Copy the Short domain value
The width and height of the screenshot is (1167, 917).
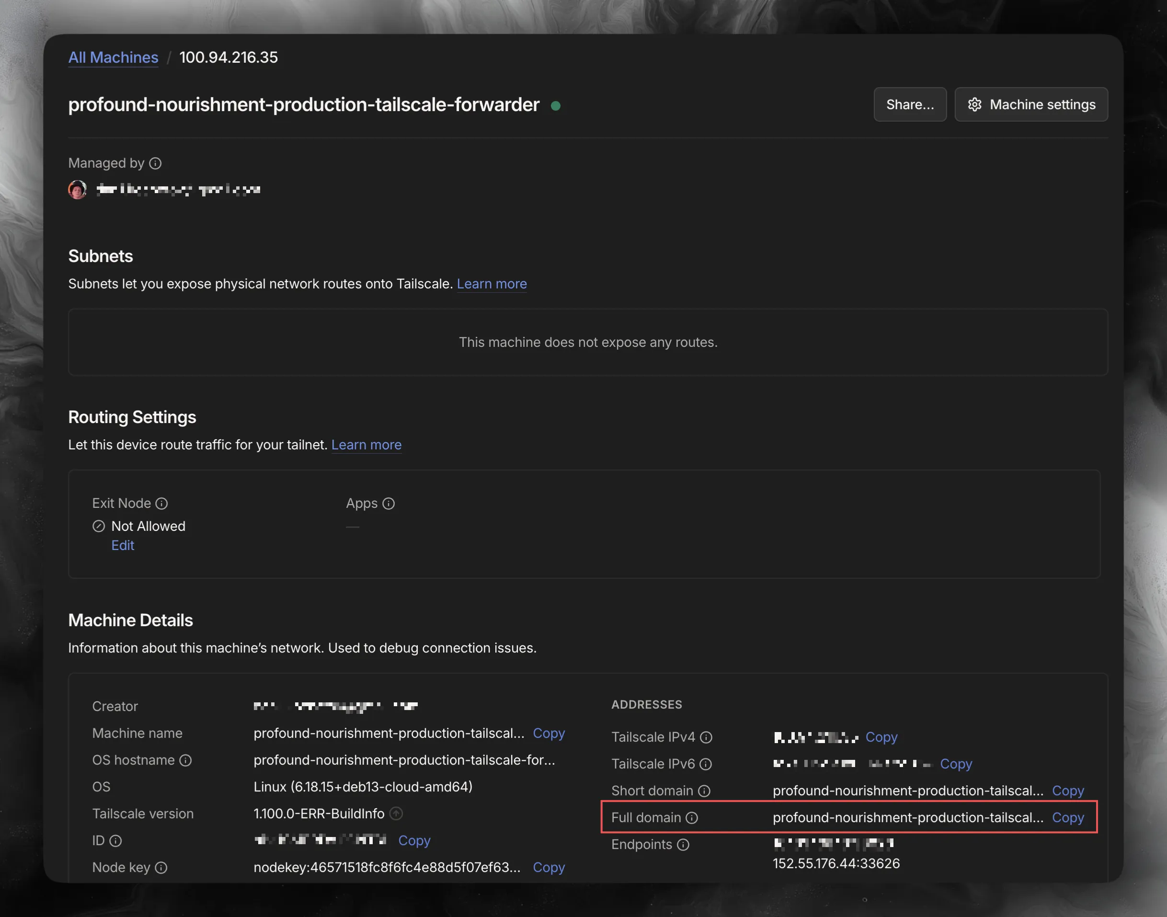pos(1068,791)
